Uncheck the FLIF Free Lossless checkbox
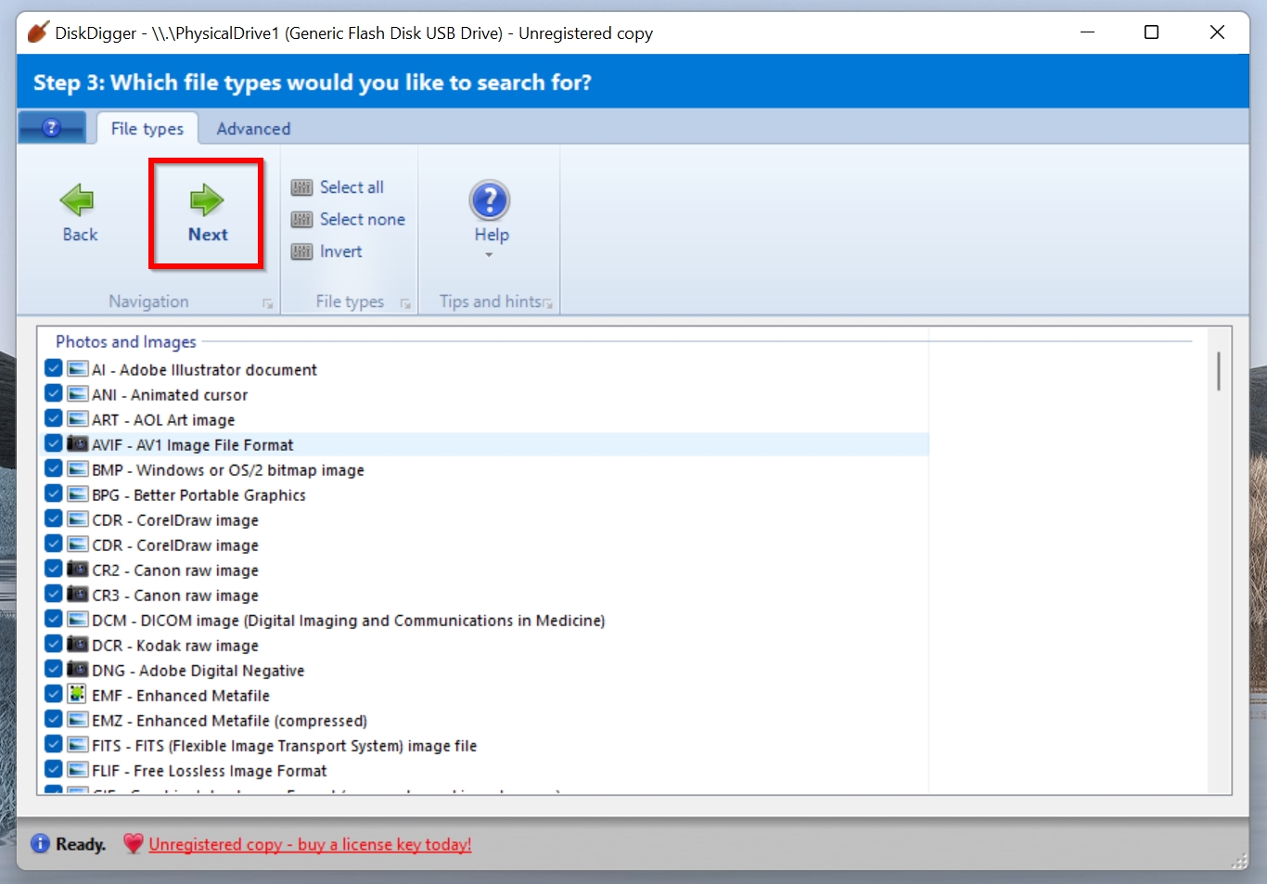 click(x=54, y=769)
